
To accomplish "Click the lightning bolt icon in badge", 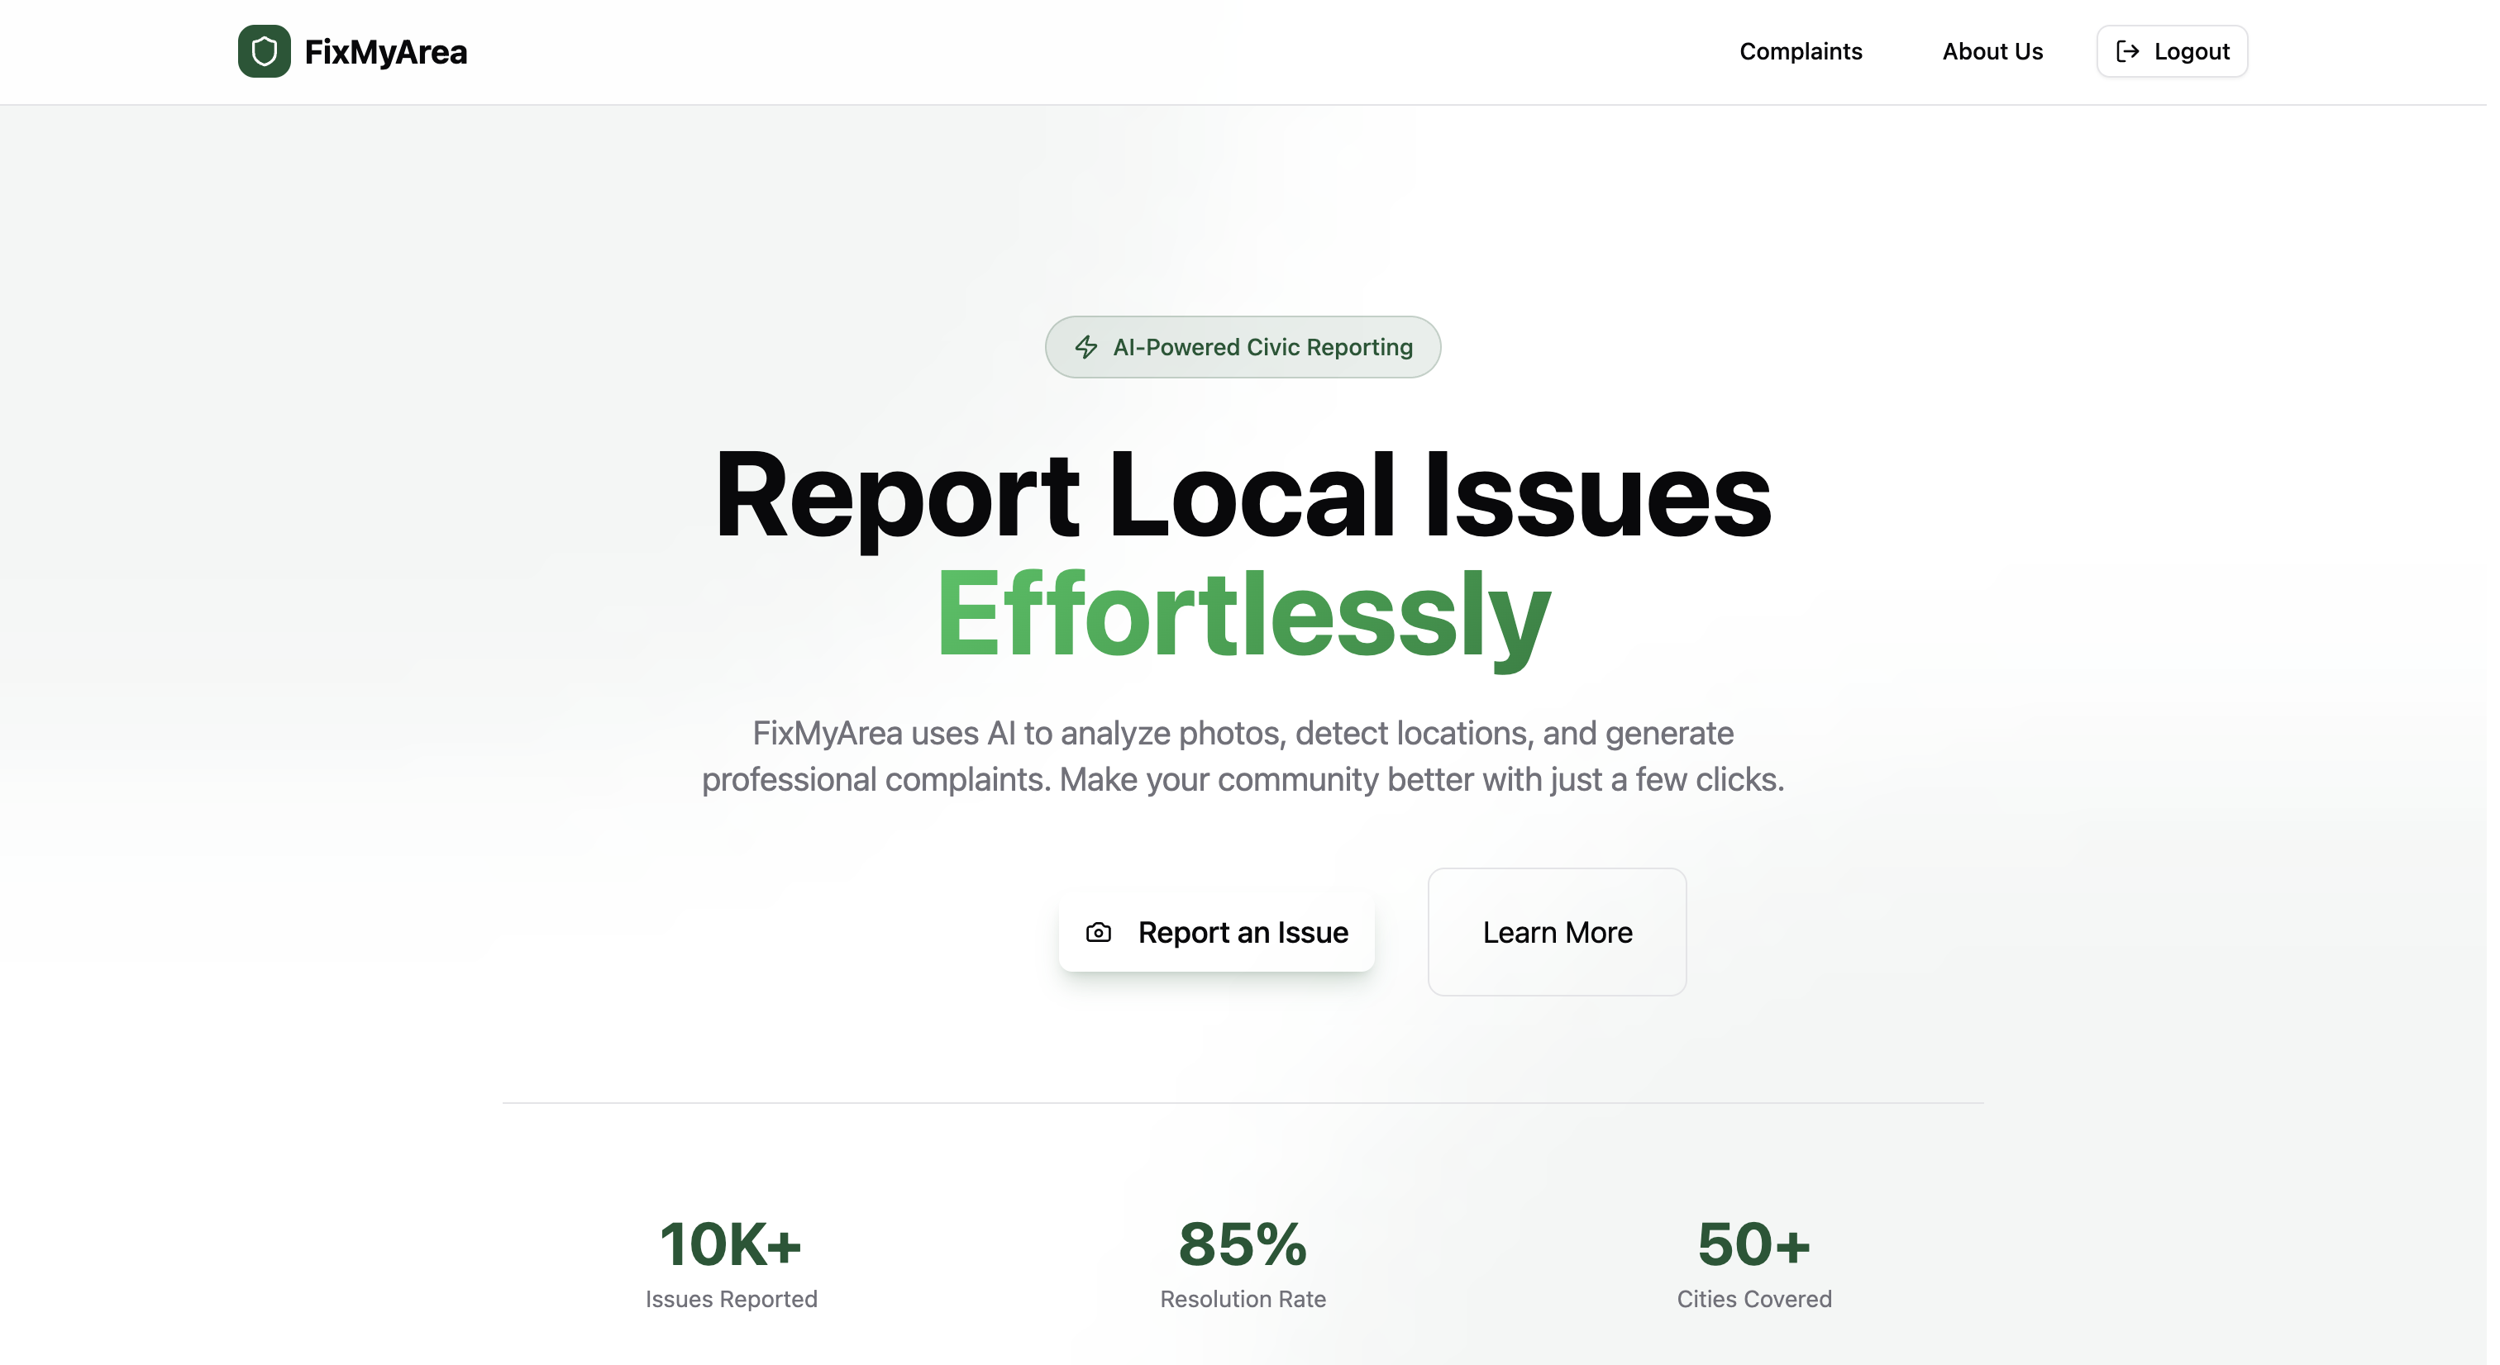I will (1086, 347).
